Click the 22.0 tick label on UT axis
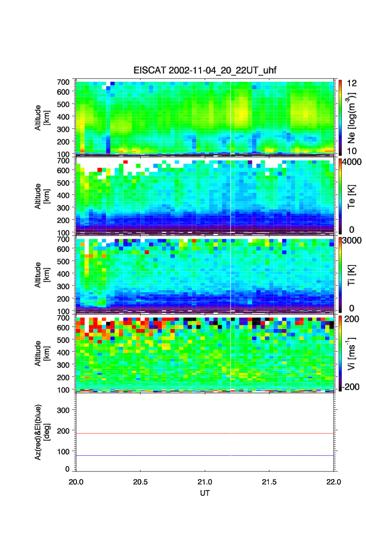Image resolution: width=366 pixels, height=550 pixels. [333, 481]
